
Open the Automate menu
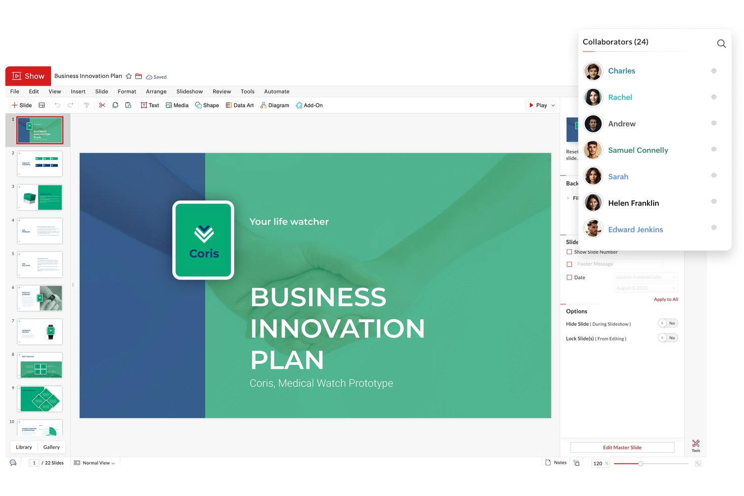click(276, 91)
